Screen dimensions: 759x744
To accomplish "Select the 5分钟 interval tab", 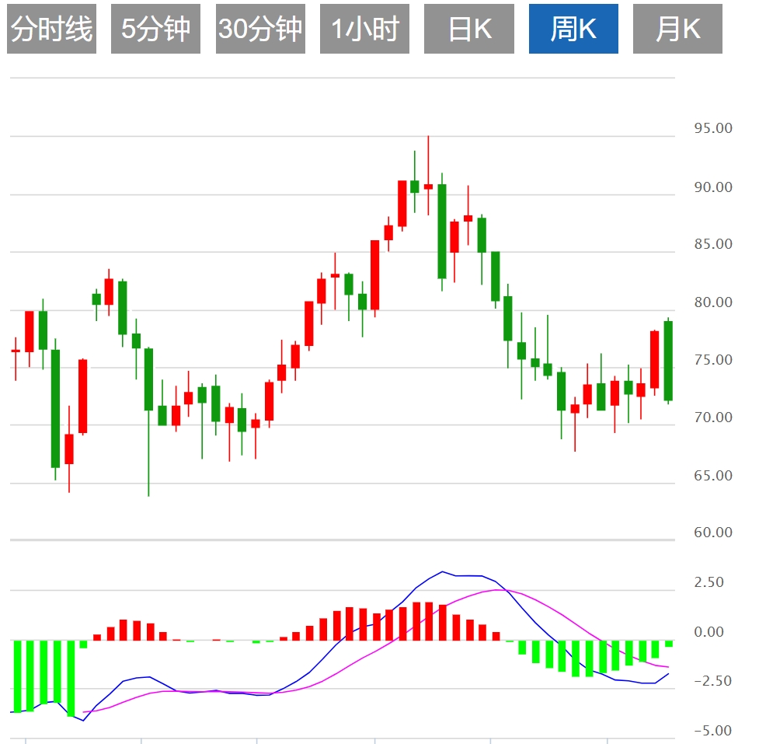I will click(156, 29).
